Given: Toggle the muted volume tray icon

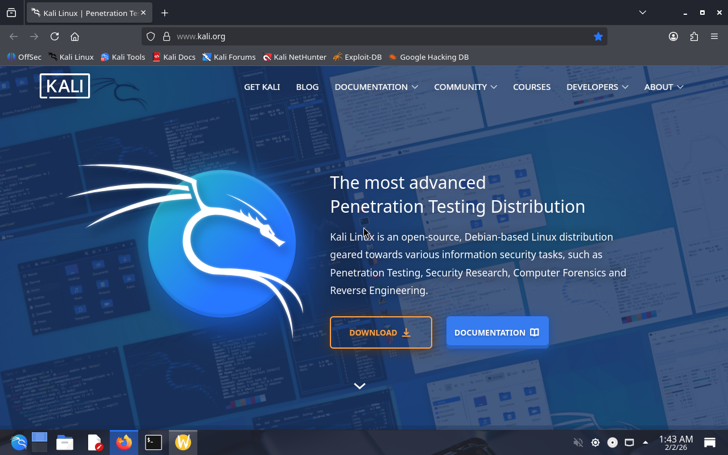Looking at the screenshot, I should tap(578, 442).
